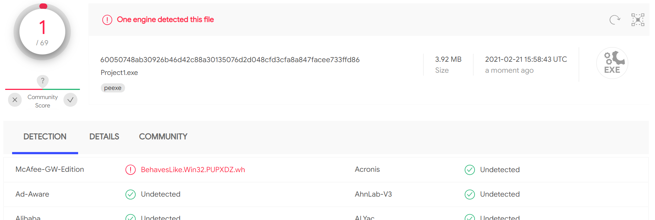Click the 1/69 detection score gauge
The height and width of the screenshot is (220, 655).
tap(42, 32)
